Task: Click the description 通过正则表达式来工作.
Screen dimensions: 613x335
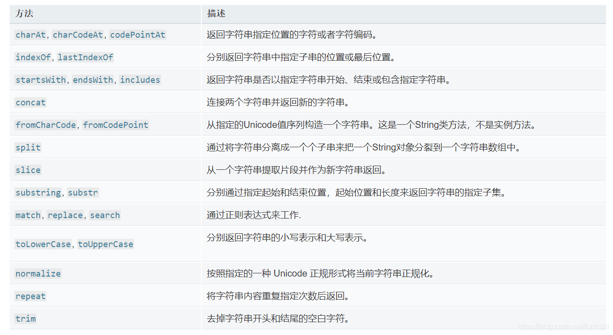Action: (x=254, y=215)
